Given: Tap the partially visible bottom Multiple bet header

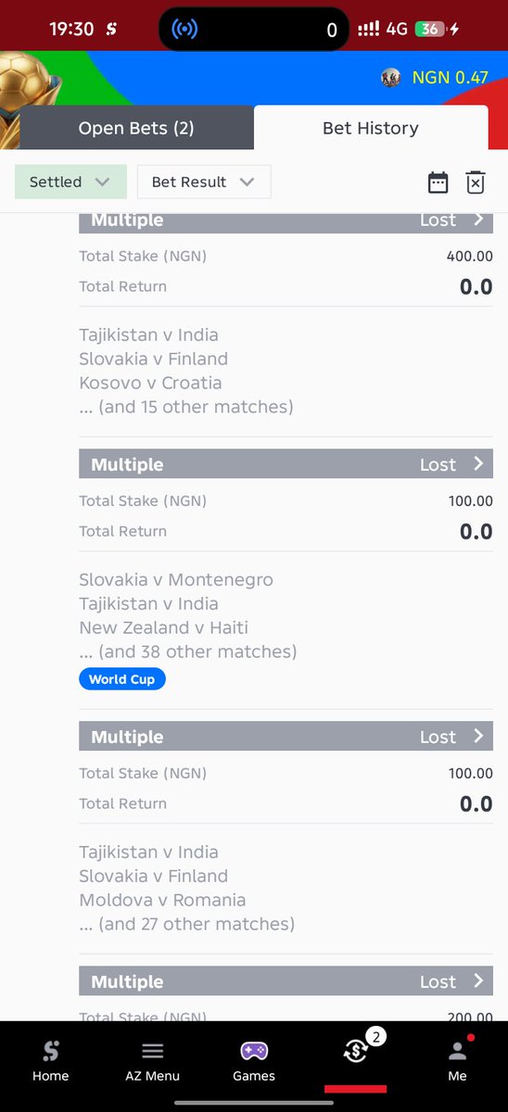Looking at the screenshot, I should 286,981.
